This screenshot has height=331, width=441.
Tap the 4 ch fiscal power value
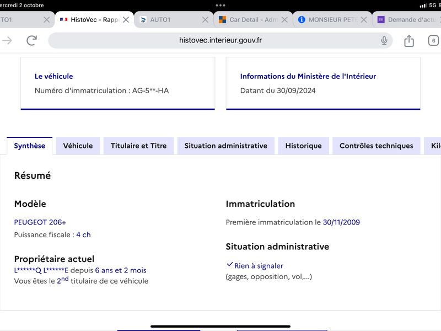pos(84,235)
